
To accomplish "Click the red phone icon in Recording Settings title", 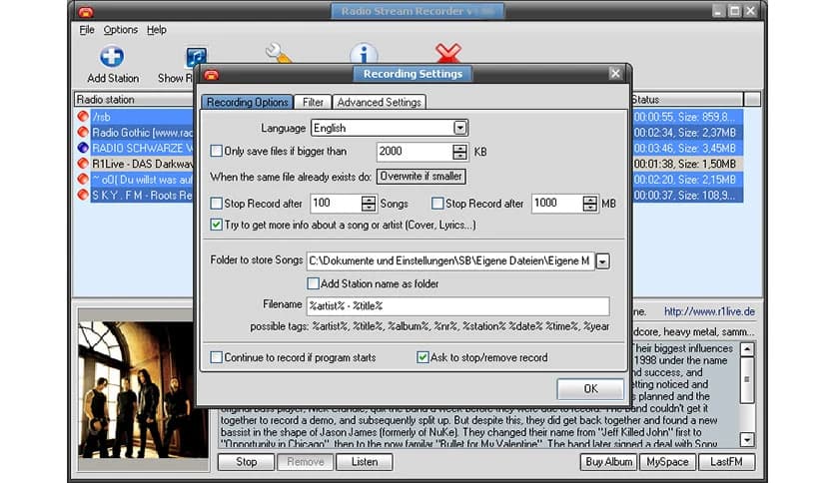I will pyautogui.click(x=212, y=75).
